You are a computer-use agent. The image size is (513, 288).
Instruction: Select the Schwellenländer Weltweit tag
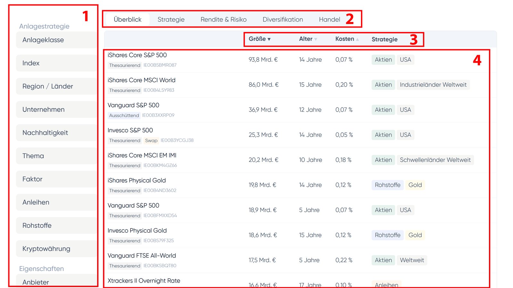click(x=435, y=160)
